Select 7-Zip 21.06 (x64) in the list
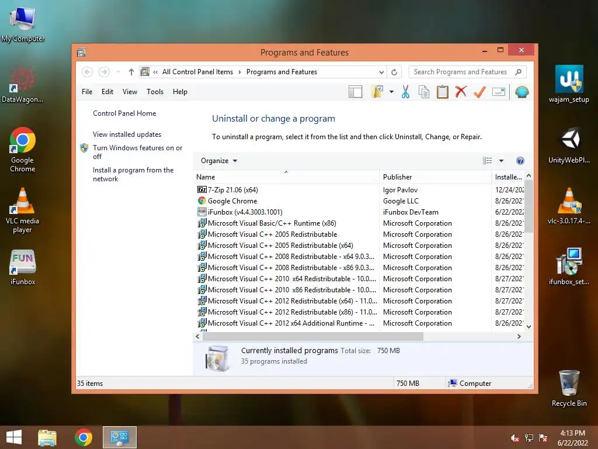This screenshot has width=598, height=449. [232, 190]
